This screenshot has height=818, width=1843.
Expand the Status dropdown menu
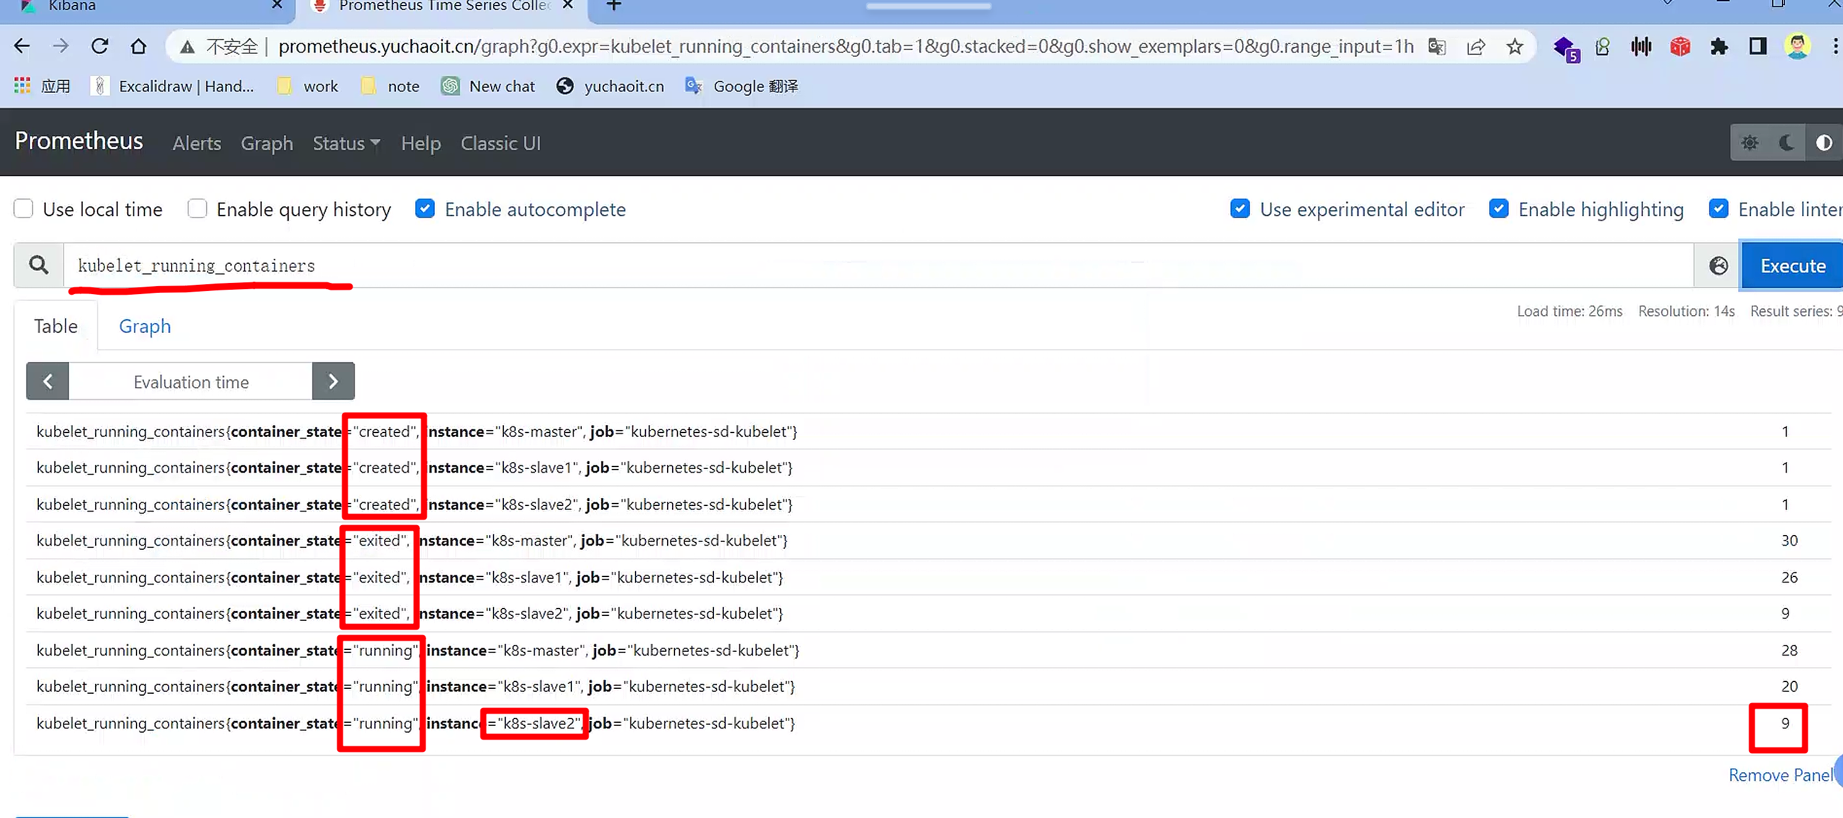click(x=346, y=143)
